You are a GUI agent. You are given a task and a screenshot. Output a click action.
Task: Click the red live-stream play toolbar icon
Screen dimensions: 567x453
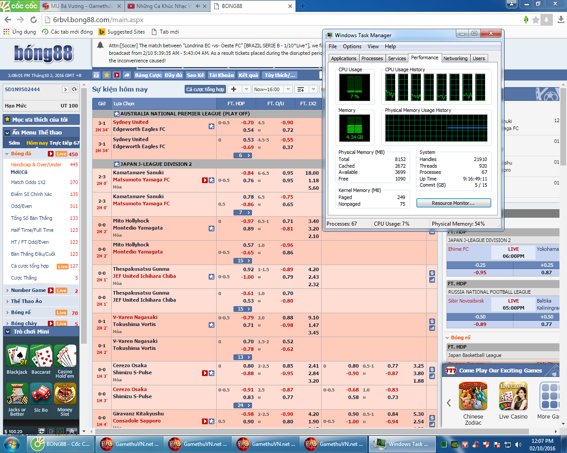117,75
